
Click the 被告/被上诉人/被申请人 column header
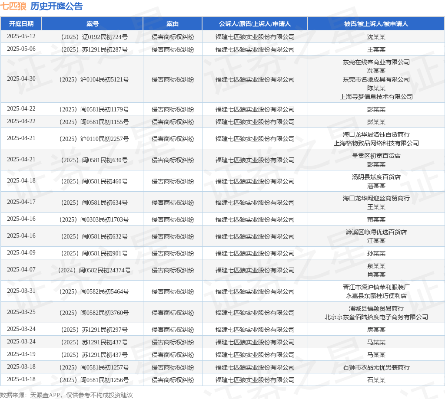(376, 24)
